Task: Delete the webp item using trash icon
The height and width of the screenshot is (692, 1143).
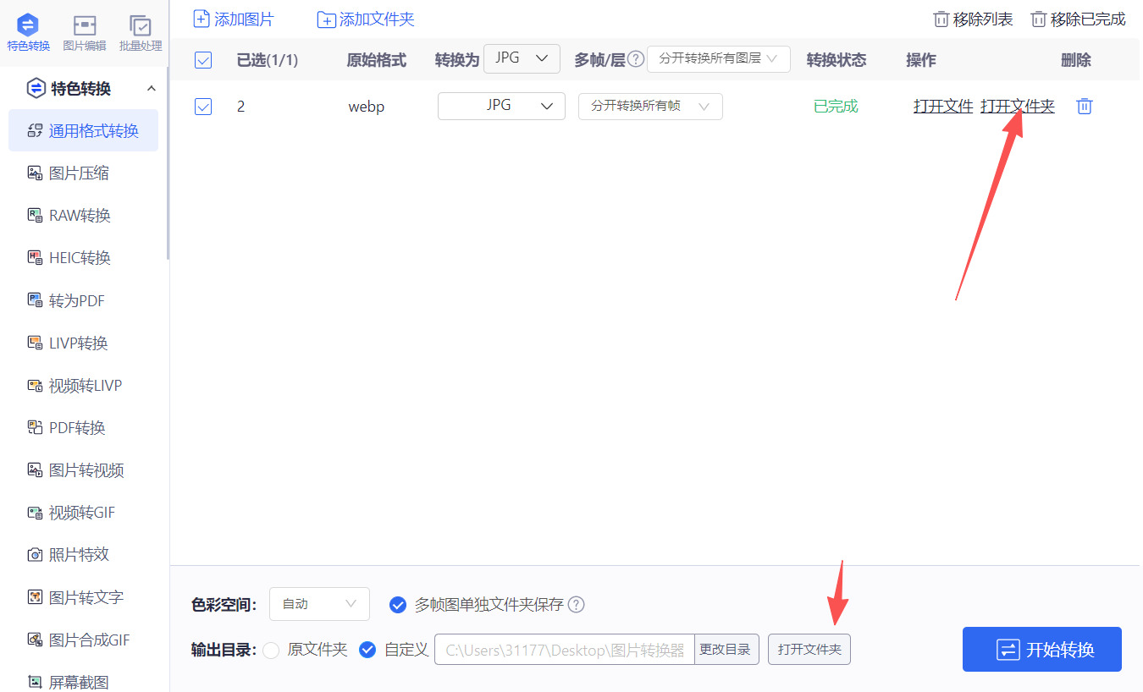Action: coord(1084,106)
